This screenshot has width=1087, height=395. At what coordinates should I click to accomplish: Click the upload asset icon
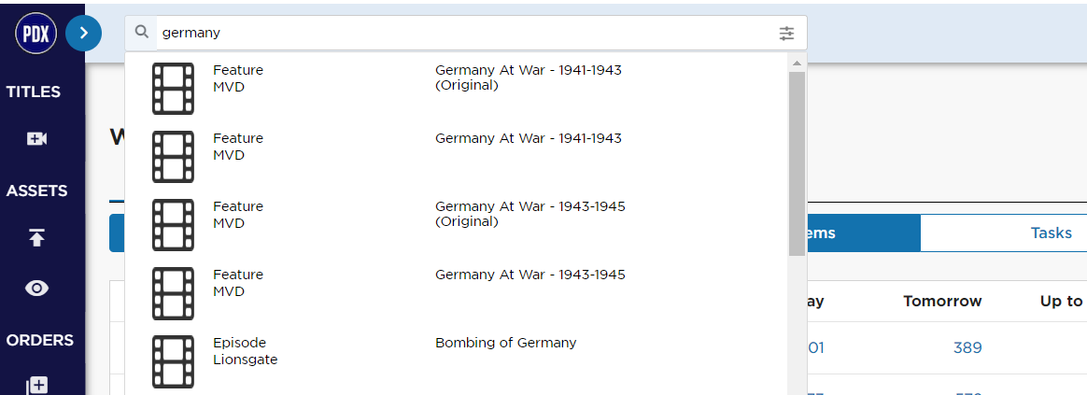[x=36, y=238]
